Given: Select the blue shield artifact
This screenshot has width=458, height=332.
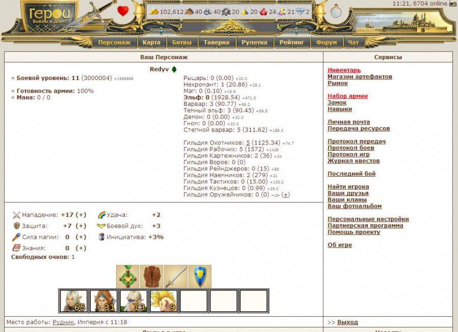Looking at the screenshot, I should click(200, 276).
